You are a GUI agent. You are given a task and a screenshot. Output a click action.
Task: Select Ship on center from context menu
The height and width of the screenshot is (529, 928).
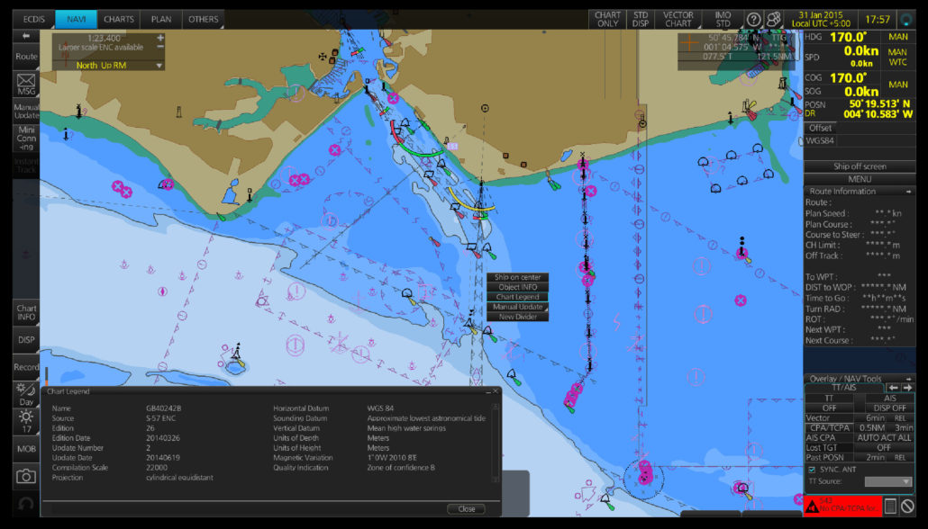tap(516, 277)
